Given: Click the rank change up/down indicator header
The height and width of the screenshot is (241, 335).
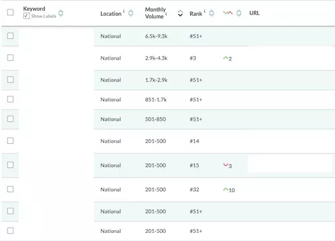Looking at the screenshot, I should 228,13.
